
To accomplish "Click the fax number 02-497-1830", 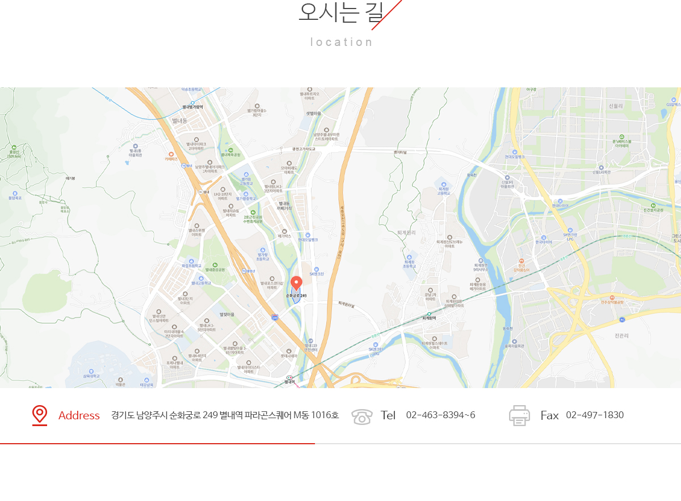I will 595,415.
